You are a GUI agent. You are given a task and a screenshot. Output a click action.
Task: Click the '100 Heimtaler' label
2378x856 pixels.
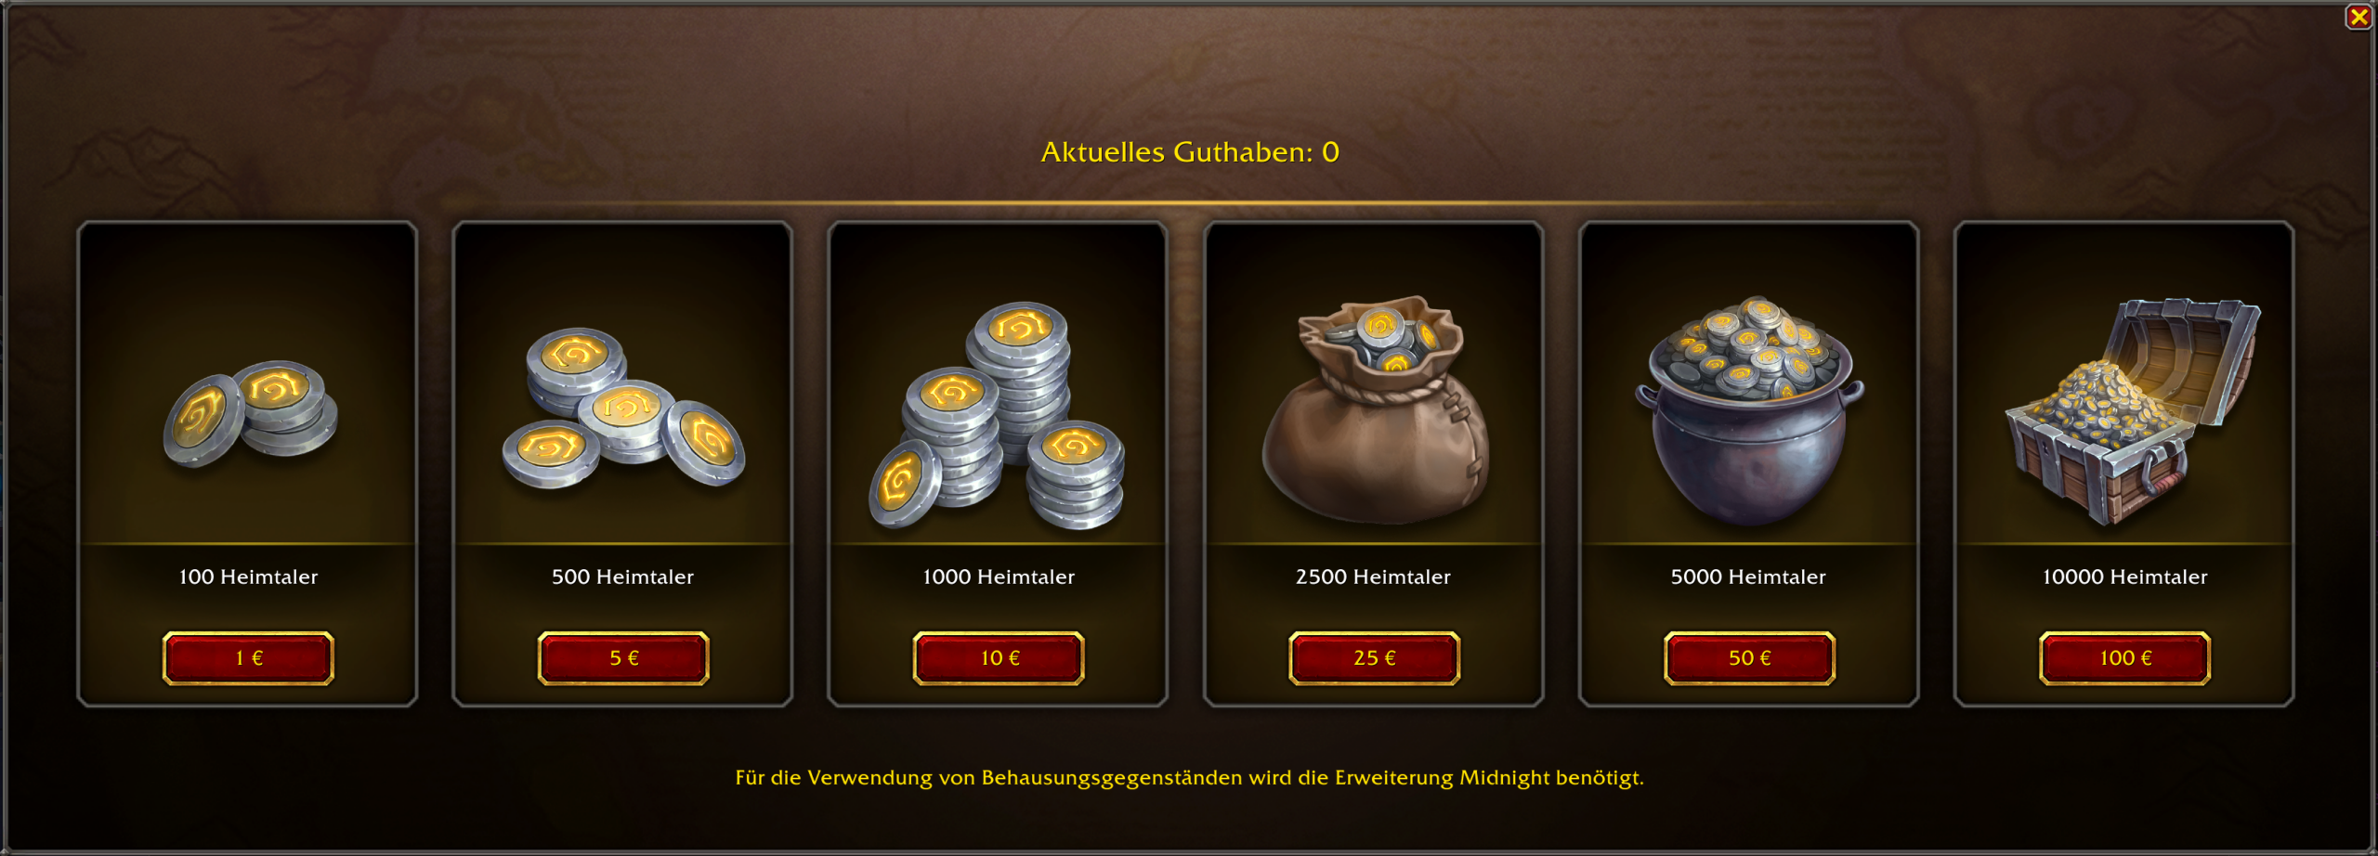pos(248,577)
